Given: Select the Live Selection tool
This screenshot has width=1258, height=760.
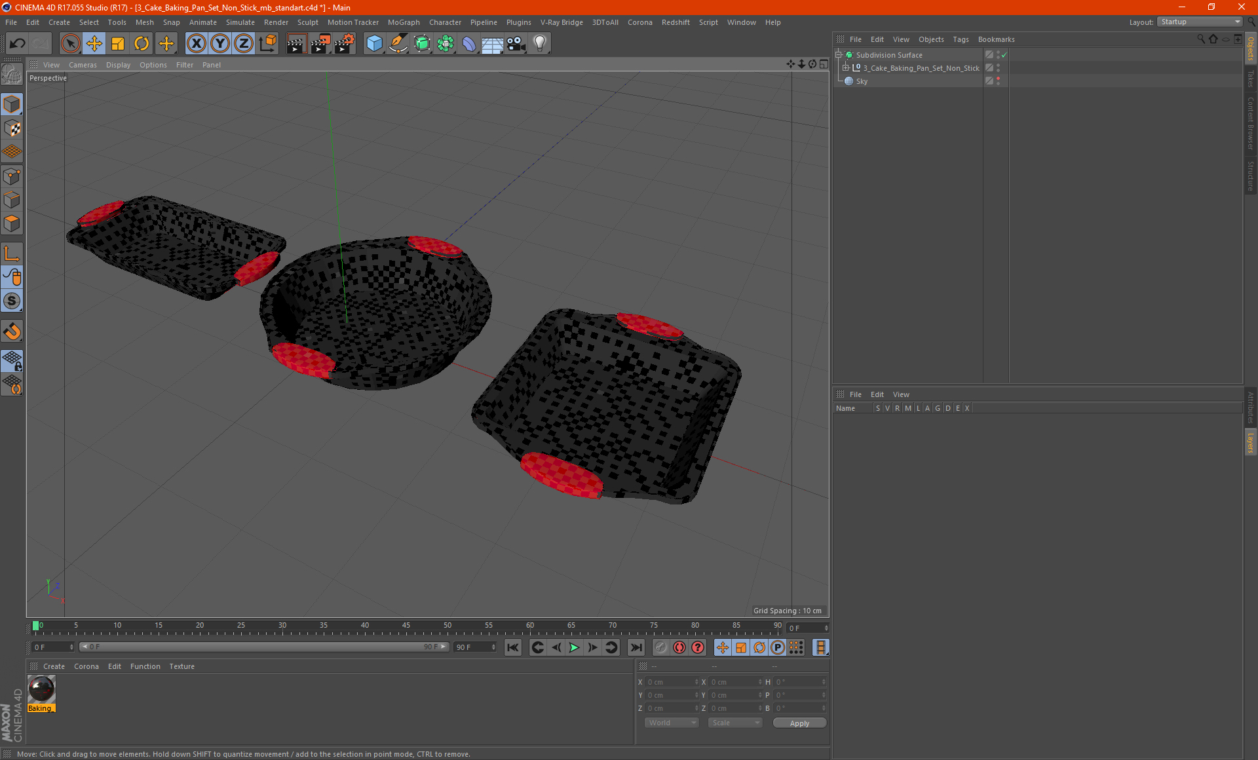Looking at the screenshot, I should [x=70, y=44].
